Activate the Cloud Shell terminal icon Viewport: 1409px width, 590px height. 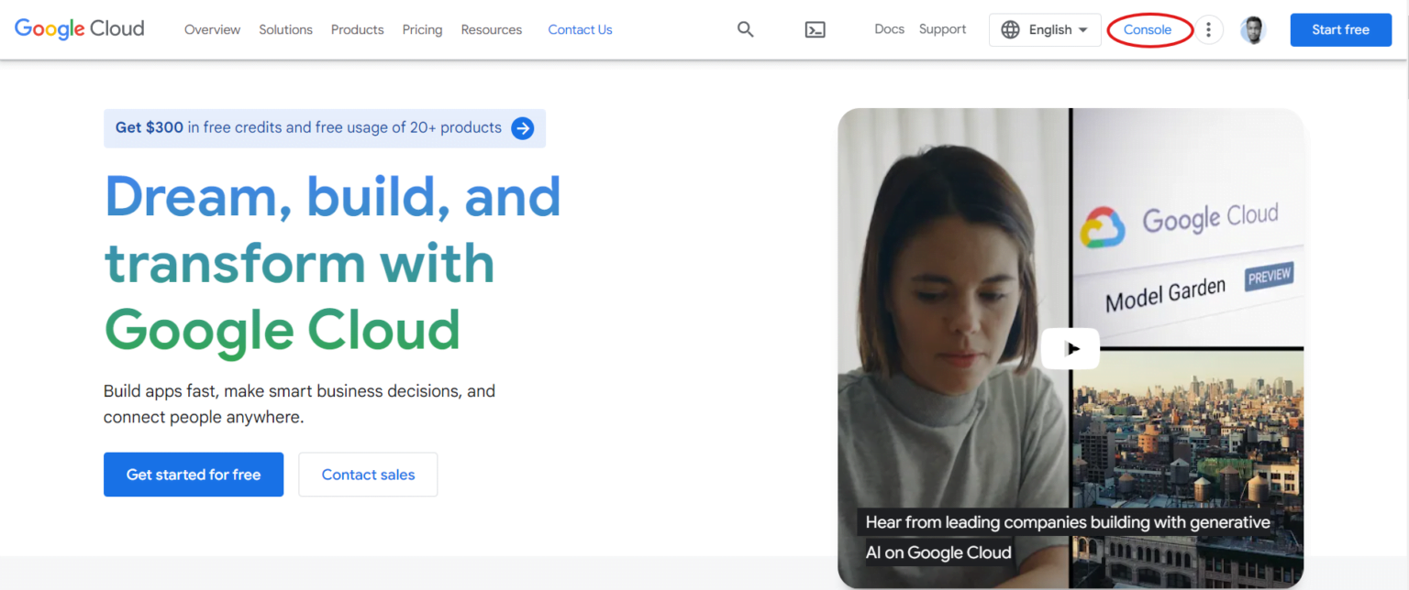[815, 28]
